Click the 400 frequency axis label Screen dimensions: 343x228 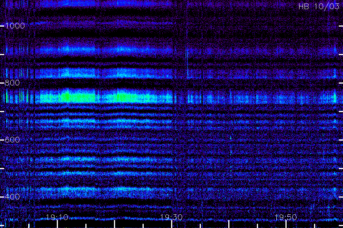click(12, 196)
